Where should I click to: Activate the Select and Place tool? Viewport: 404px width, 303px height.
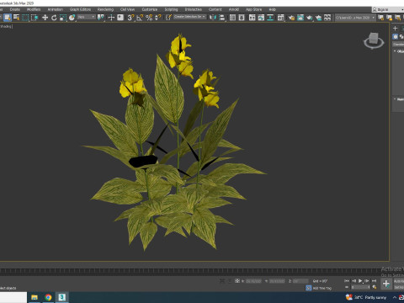[x=72, y=18]
